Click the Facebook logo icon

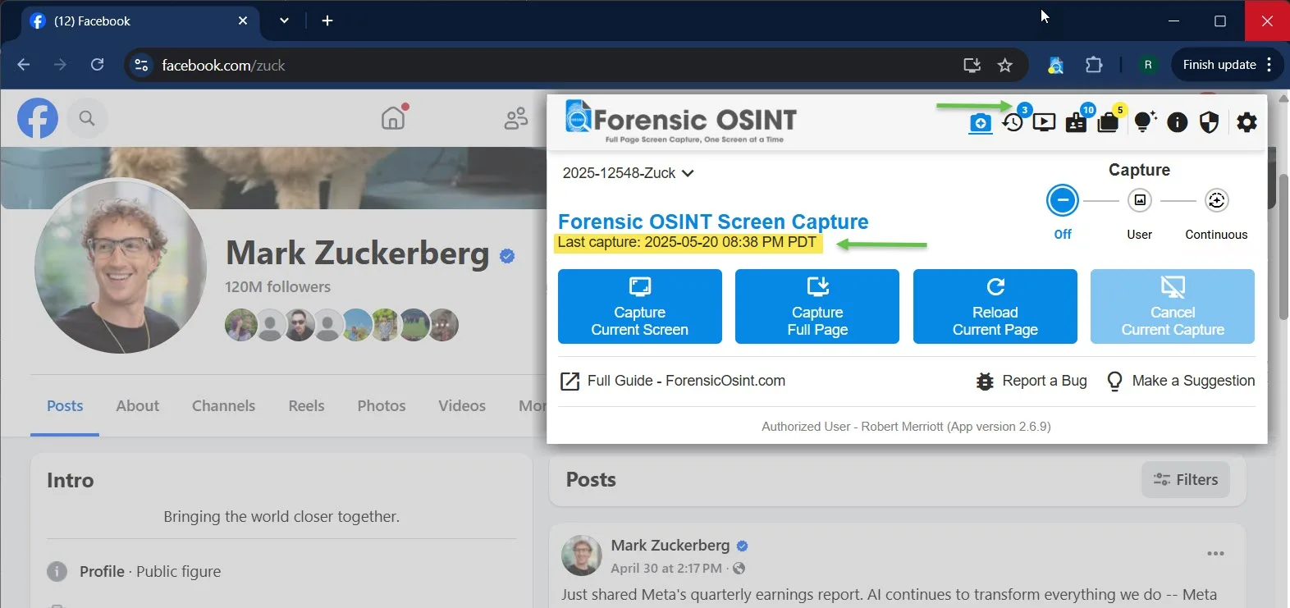[x=38, y=118]
